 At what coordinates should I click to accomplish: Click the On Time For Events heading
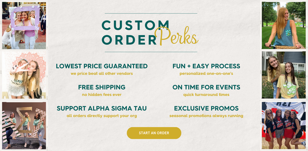click(206, 87)
